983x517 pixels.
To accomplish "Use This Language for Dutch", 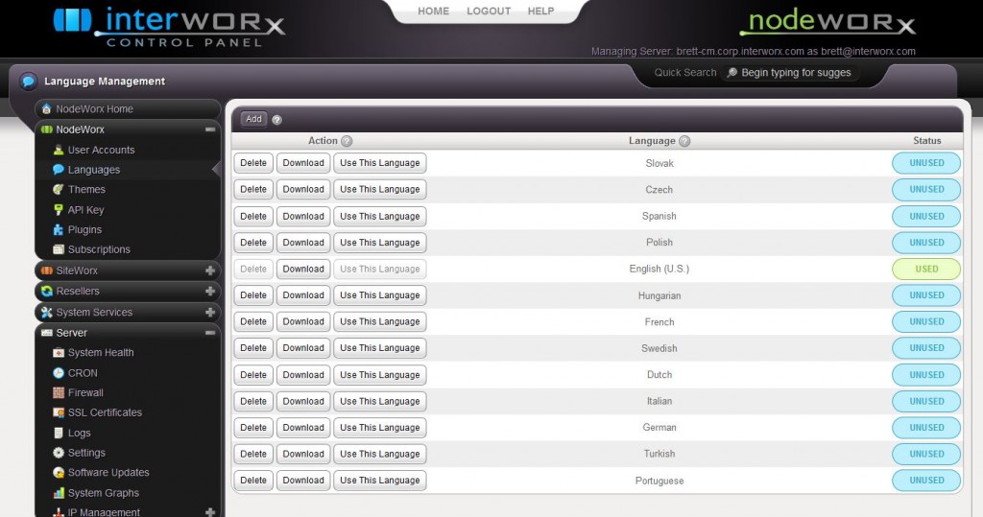I will (380, 375).
